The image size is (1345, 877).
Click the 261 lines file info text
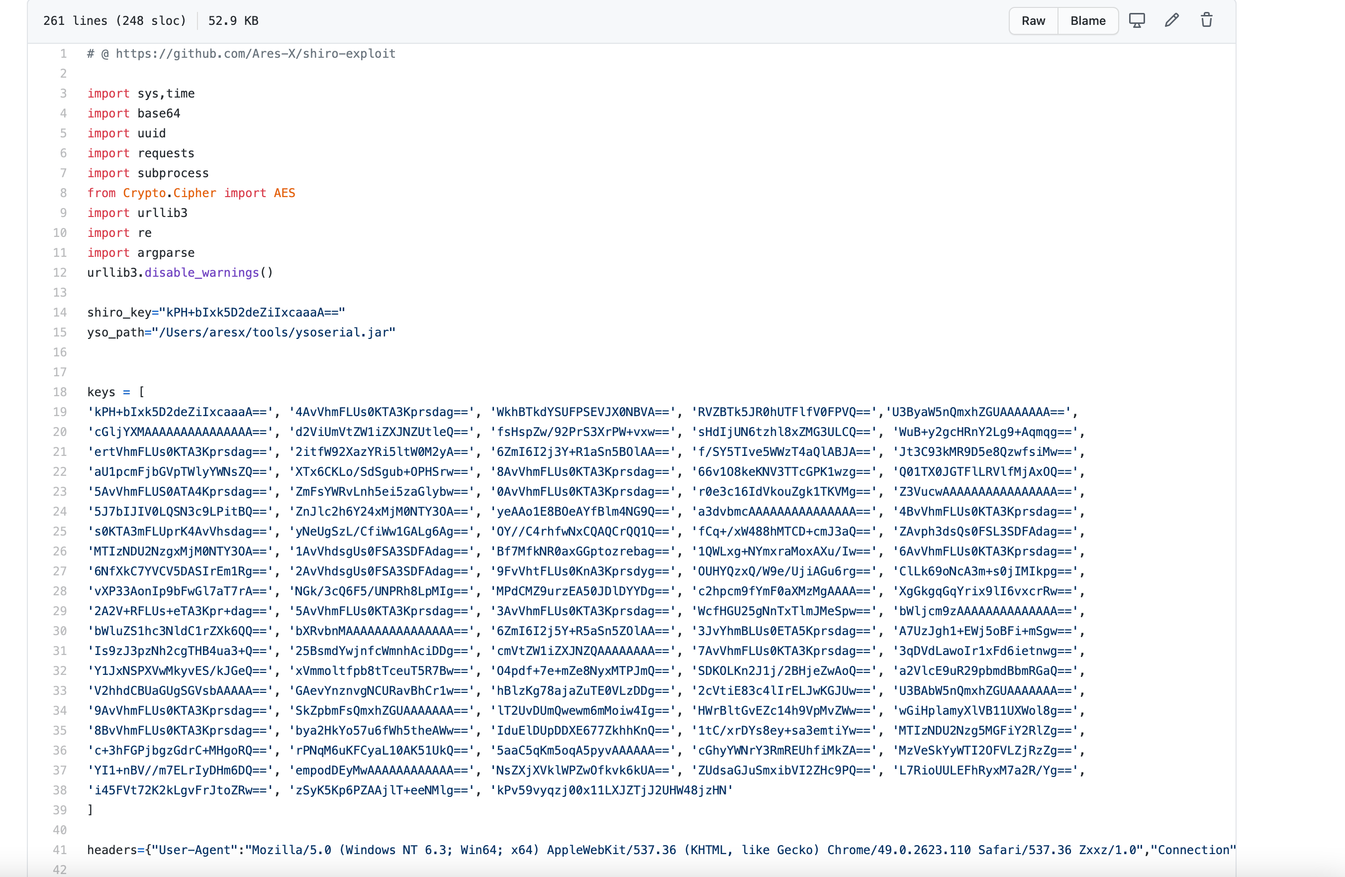[x=114, y=21]
